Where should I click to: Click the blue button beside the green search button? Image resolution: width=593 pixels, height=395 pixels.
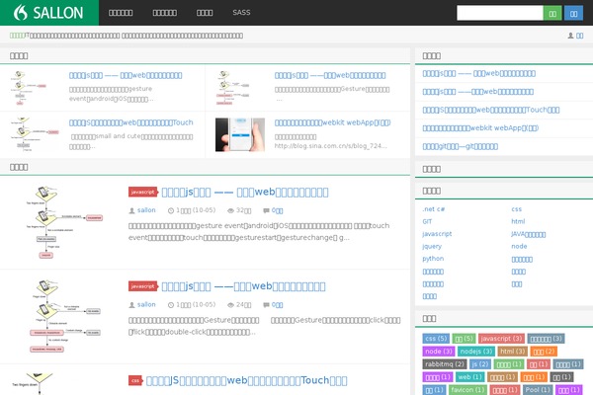pyautogui.click(x=573, y=13)
